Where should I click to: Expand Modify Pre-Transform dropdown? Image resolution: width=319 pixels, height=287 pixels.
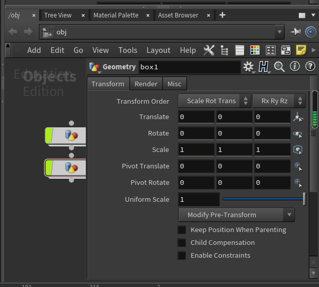tap(236, 215)
